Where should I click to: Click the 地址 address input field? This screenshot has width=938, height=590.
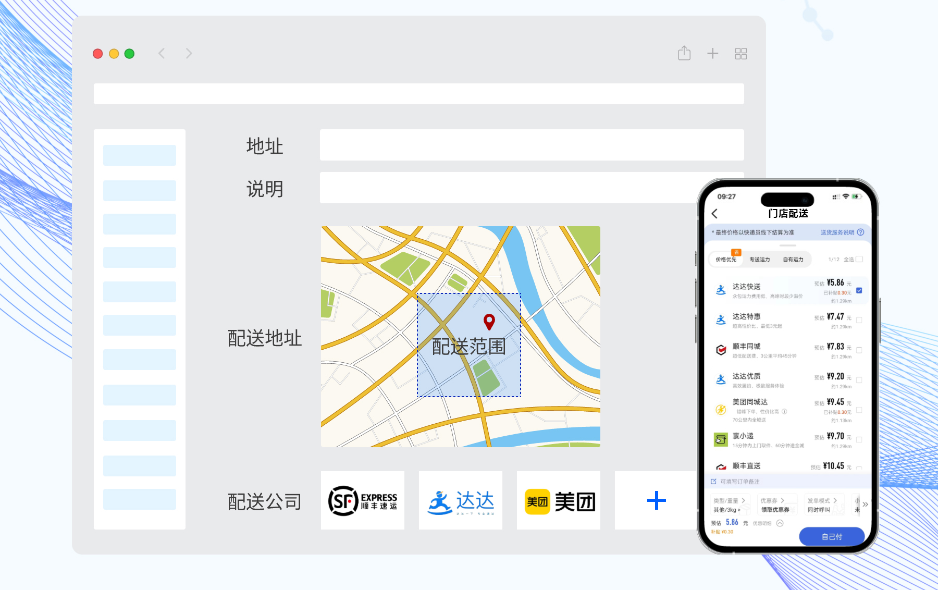(x=532, y=145)
